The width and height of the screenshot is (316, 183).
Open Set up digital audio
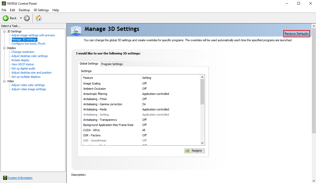23,68
